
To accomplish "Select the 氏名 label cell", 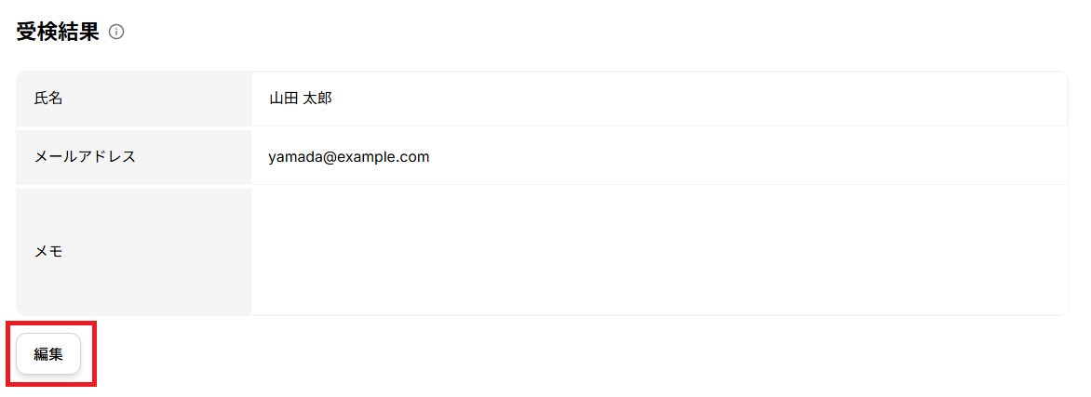I will (x=133, y=98).
